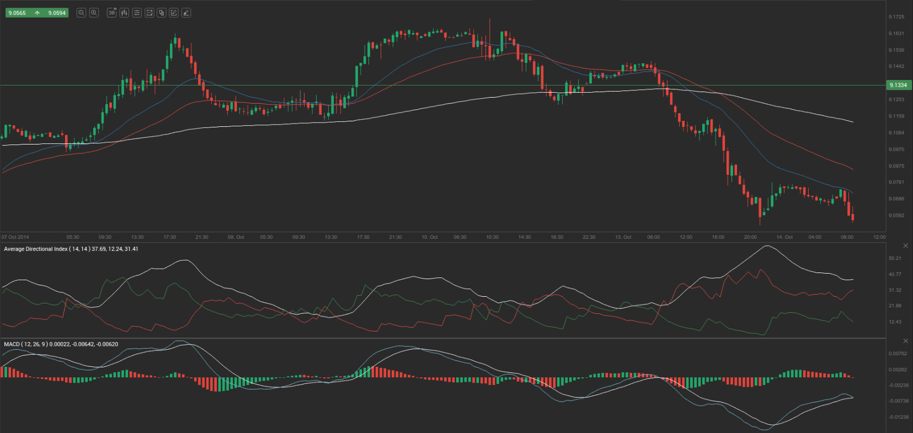Click the 07 Oct 2014 start date label
Viewport: 913px width, 433px height.
pos(15,237)
